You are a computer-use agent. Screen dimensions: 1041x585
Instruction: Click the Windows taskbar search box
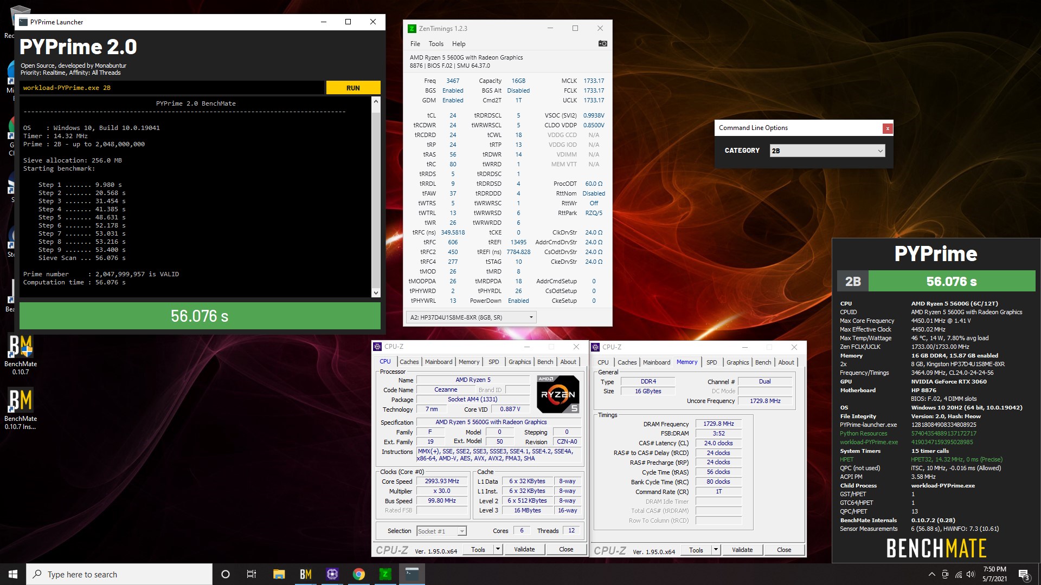pyautogui.click(x=119, y=574)
